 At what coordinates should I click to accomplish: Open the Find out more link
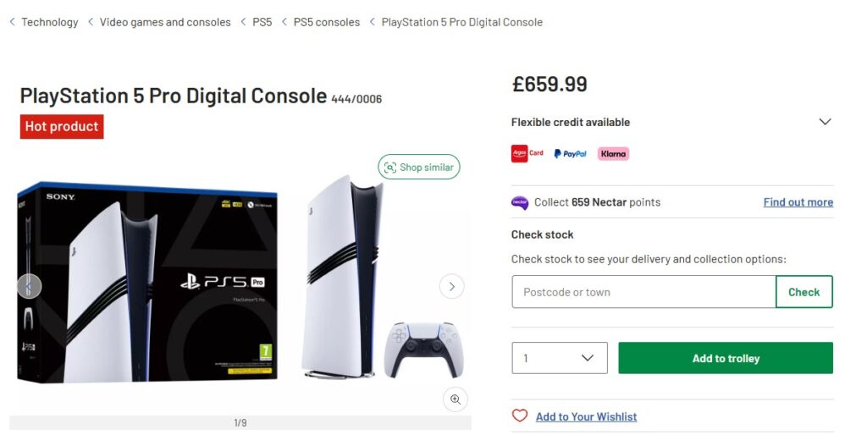[798, 202]
